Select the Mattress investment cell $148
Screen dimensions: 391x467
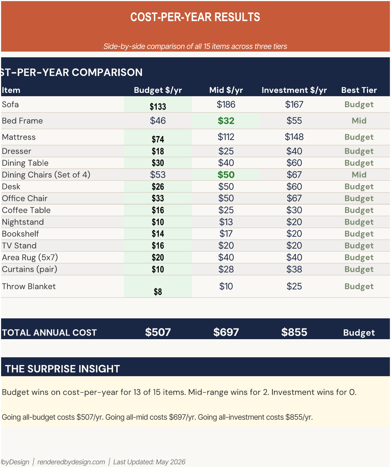(x=294, y=137)
